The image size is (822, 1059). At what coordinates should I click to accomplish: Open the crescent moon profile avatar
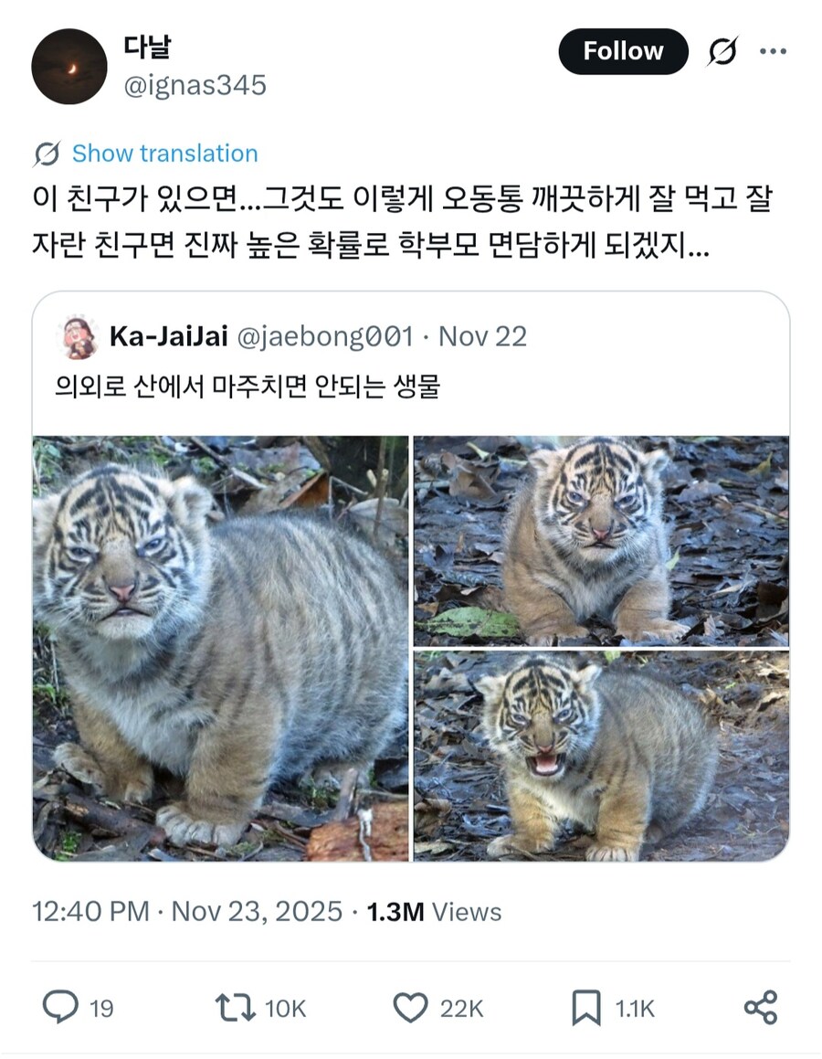69,67
